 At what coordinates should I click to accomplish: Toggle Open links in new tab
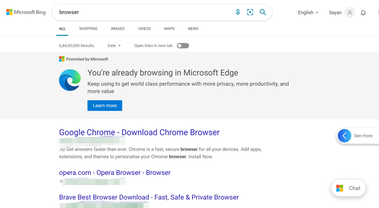pyautogui.click(x=183, y=46)
